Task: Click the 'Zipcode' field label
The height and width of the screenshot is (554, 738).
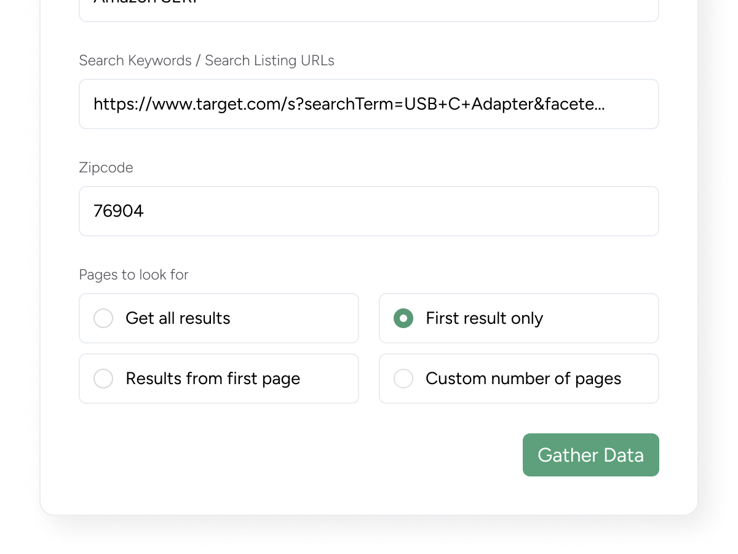Action: coord(106,167)
